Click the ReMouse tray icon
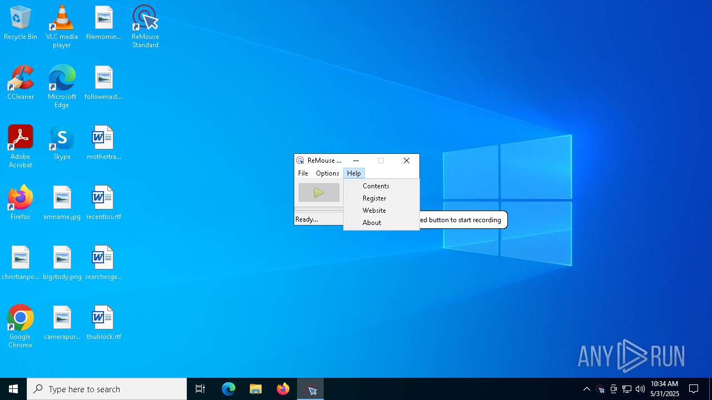The height and width of the screenshot is (400, 712). coord(600,389)
